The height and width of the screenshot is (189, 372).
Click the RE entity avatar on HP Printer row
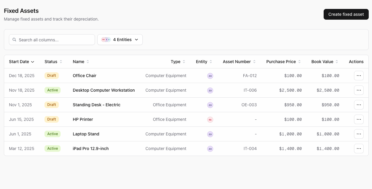tap(210, 120)
